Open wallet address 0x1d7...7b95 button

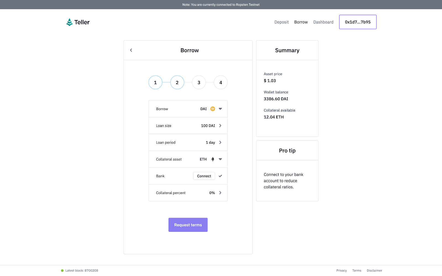pyautogui.click(x=358, y=22)
